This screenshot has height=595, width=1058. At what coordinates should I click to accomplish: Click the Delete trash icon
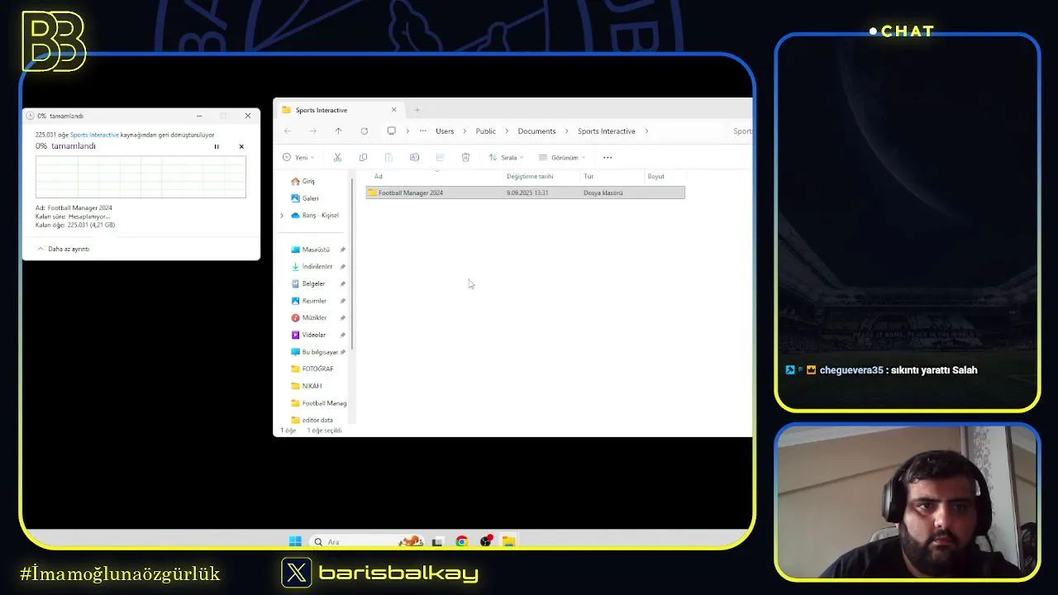point(465,158)
